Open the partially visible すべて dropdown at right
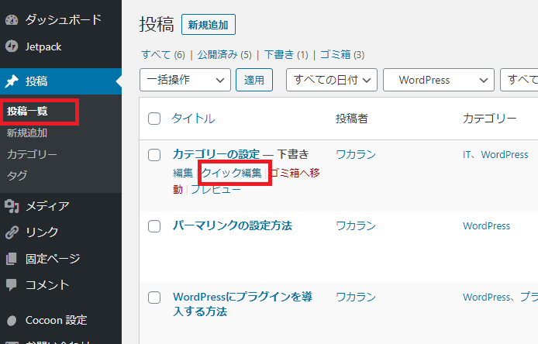538x344 pixels. (519, 80)
